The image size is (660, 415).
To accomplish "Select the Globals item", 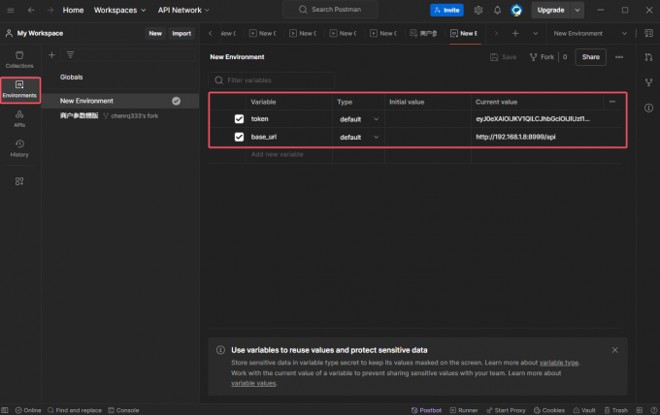I will (71, 77).
